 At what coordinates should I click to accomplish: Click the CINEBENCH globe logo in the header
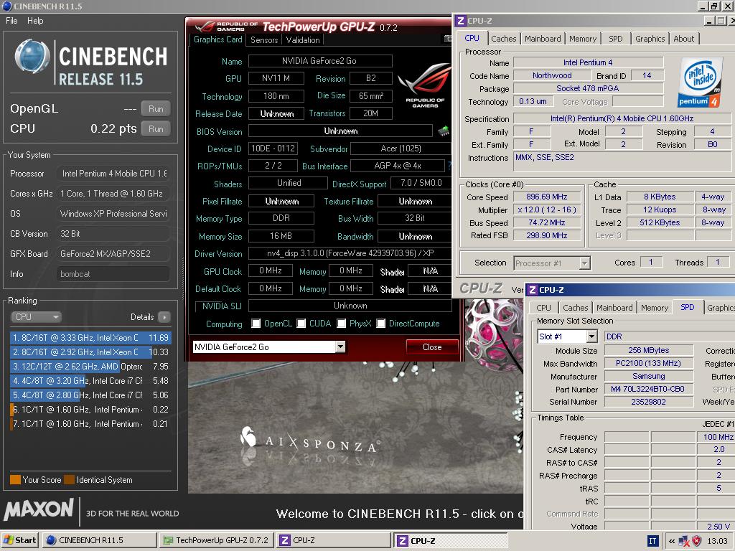click(x=32, y=57)
